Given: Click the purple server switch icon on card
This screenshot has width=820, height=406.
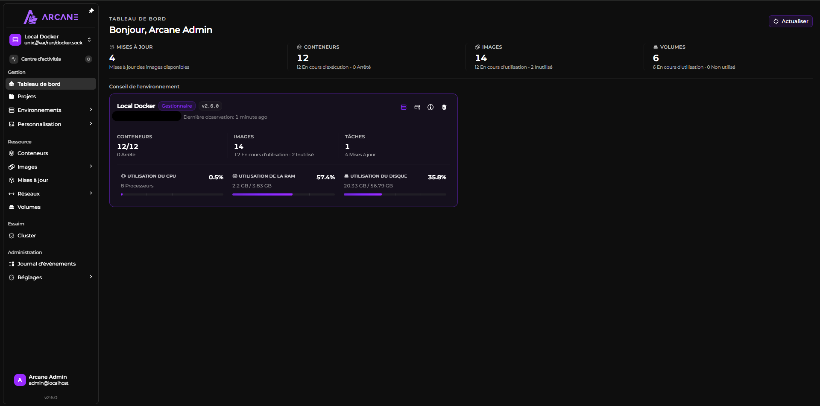Looking at the screenshot, I should [404, 107].
